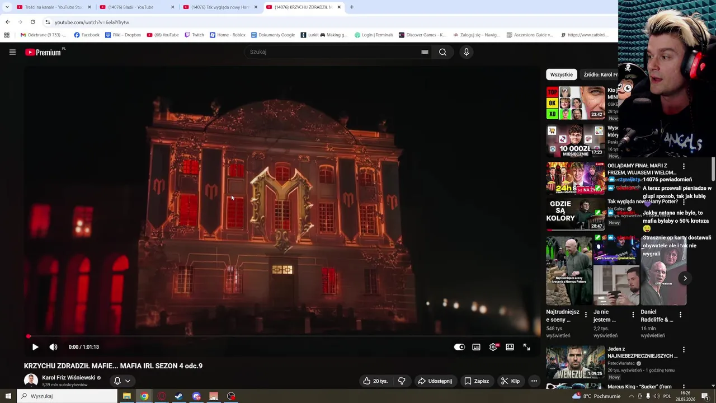Open the Home - Roblox bookmark
This screenshot has height=403, width=716.
[x=228, y=35]
